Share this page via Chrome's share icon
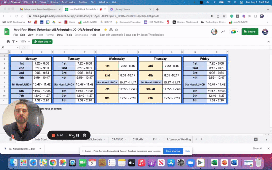 tap(218, 16)
